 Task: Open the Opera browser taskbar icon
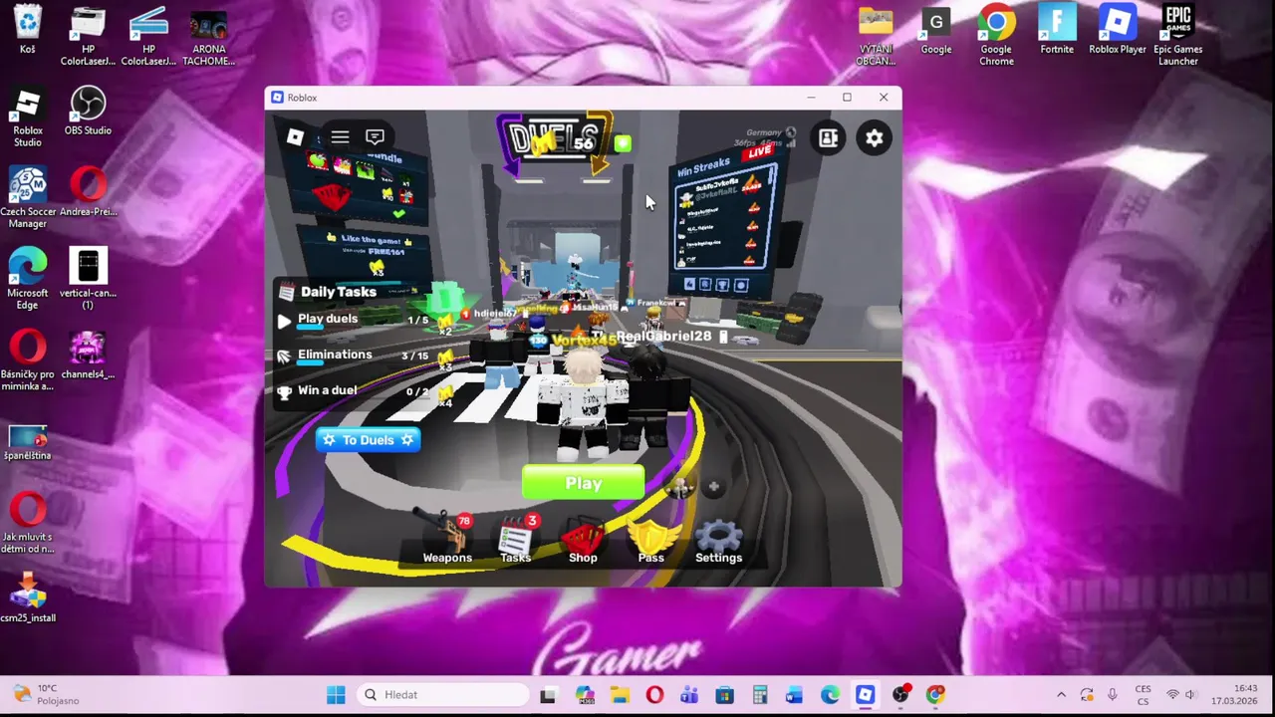point(654,695)
